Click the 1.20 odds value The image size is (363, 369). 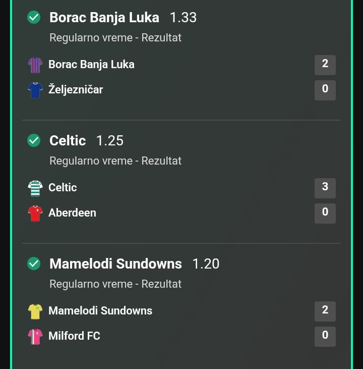tap(206, 263)
